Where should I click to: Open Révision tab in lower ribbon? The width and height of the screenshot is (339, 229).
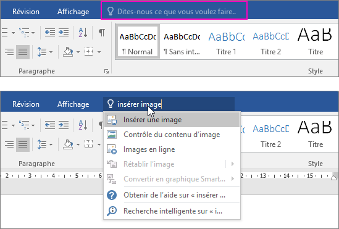pos(26,104)
